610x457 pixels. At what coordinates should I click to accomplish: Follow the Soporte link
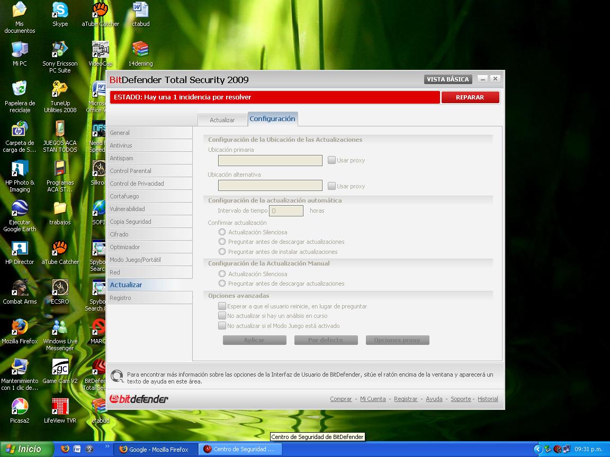(x=461, y=399)
